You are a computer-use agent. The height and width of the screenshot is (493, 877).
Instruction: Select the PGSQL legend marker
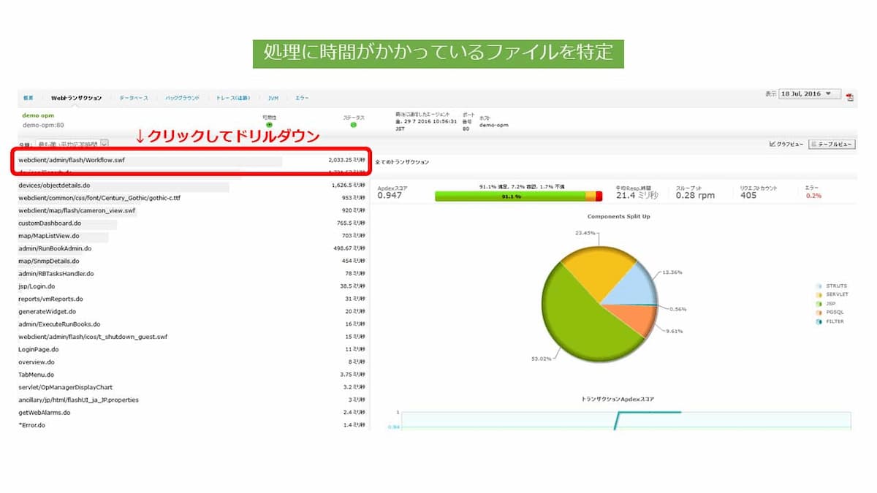pyautogui.click(x=819, y=313)
